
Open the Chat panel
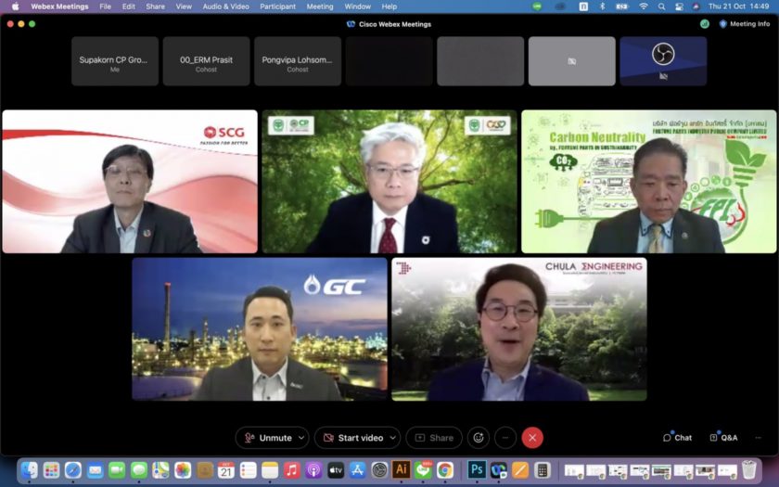[677, 438]
